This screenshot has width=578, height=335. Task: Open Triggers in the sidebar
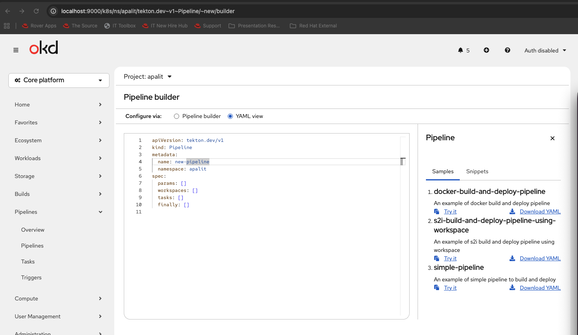(31, 277)
